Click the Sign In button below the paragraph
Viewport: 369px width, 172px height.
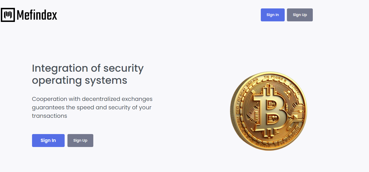click(48, 140)
